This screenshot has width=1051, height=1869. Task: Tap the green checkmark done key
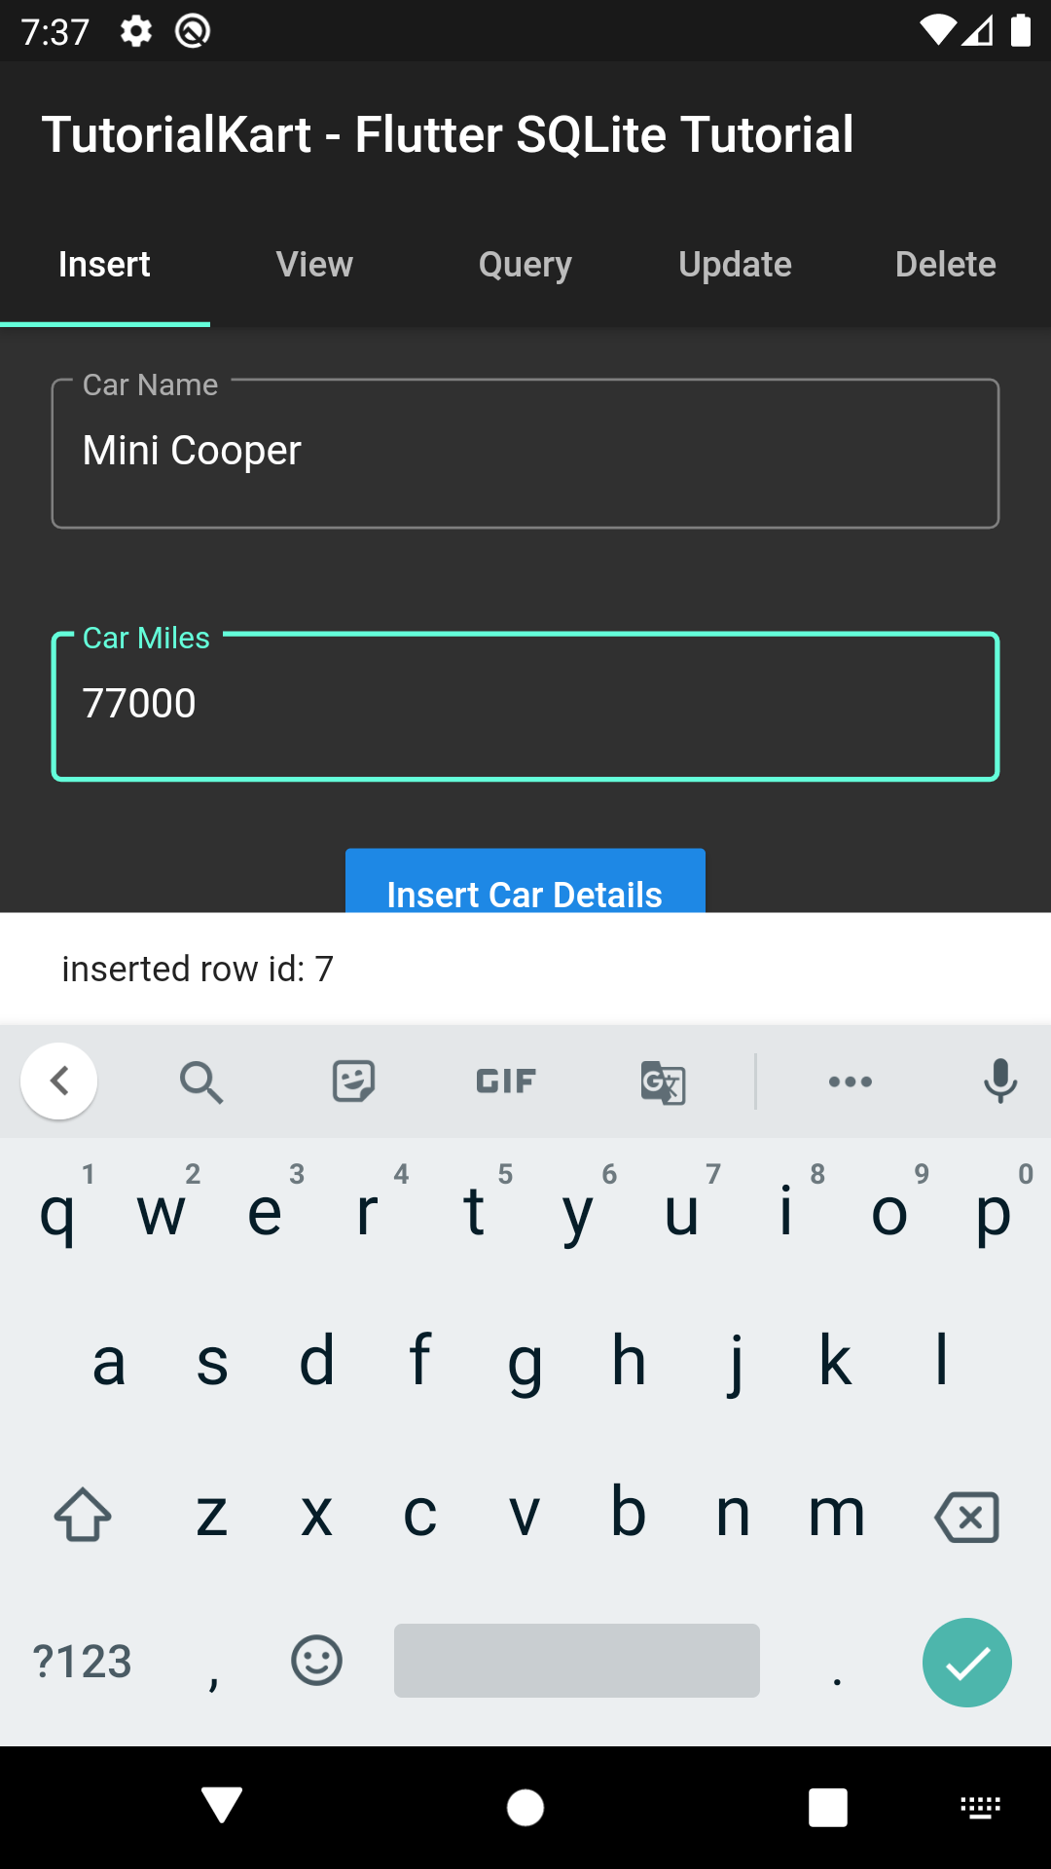point(967,1662)
